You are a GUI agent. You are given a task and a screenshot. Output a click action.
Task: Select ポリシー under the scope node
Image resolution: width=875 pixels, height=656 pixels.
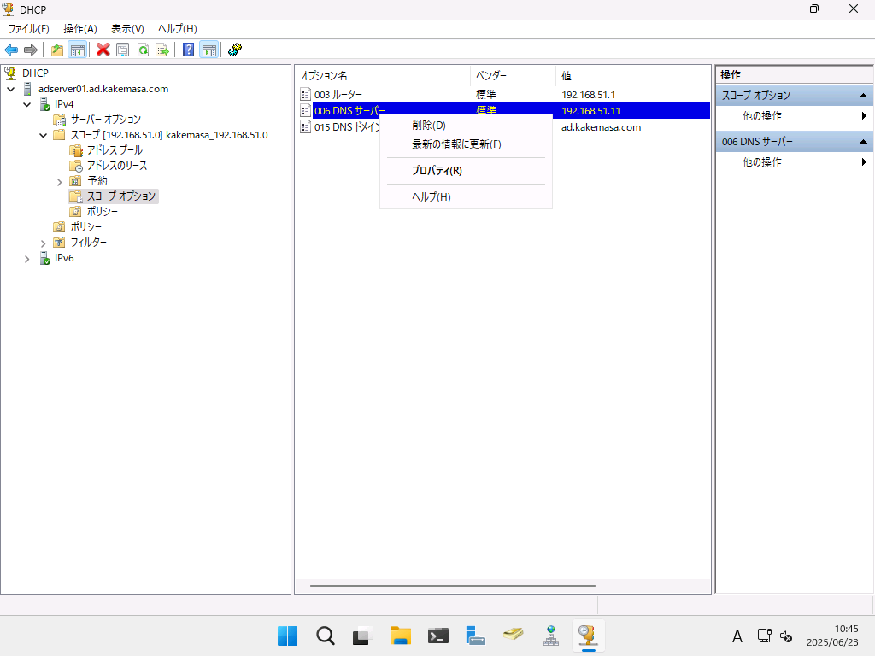(103, 212)
